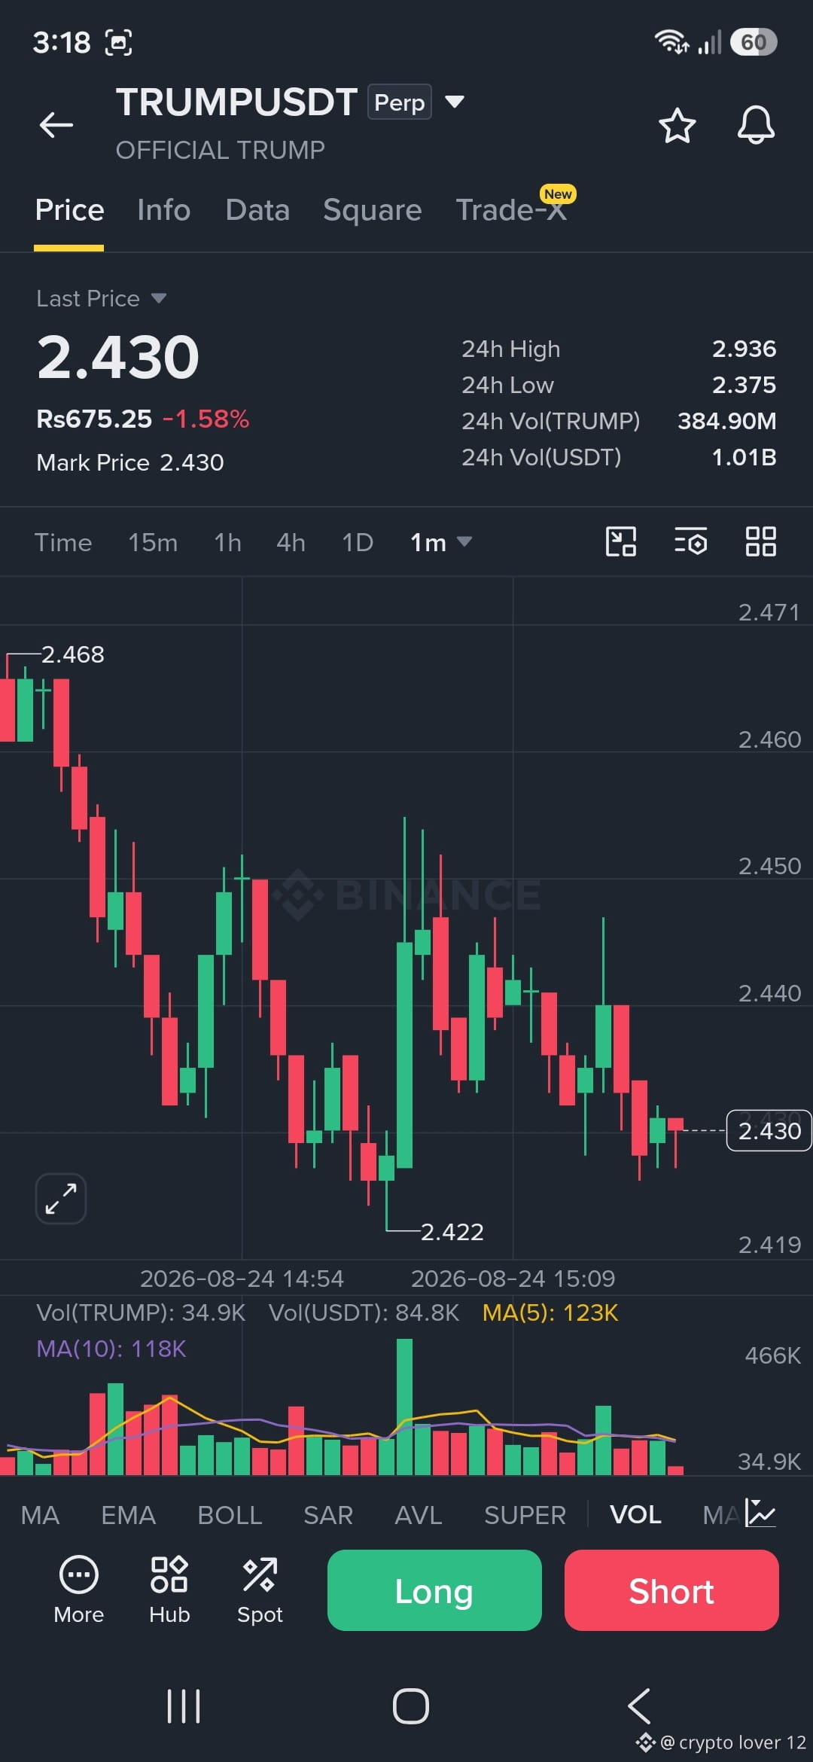The width and height of the screenshot is (813, 1762).
Task: Tap the 24h Low value 2.375
Action: click(744, 385)
